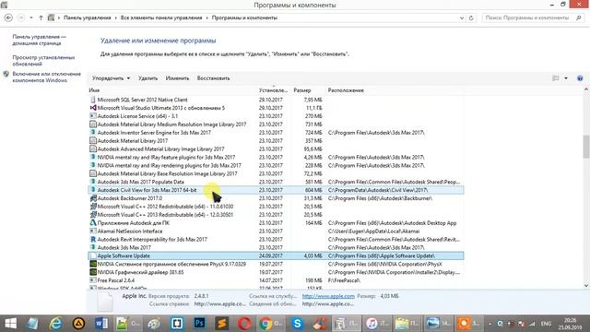This screenshot has width=590, height=332.
Task: Click the Visual Studio program icon
Action: 93,108
